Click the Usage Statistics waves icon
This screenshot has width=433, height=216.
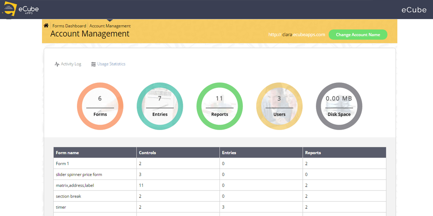click(94, 64)
